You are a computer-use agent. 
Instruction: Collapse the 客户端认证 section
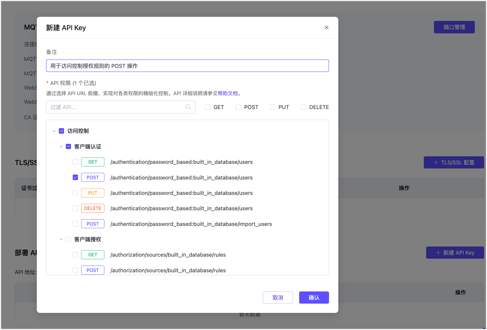pyautogui.click(x=61, y=147)
